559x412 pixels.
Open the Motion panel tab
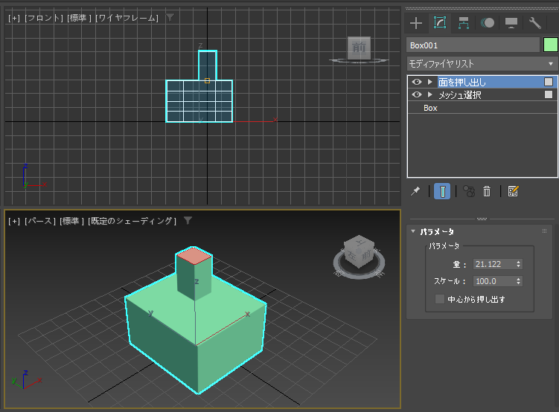[x=488, y=23]
